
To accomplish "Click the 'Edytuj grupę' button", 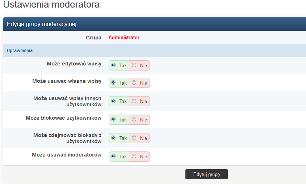I will click(x=206, y=174).
